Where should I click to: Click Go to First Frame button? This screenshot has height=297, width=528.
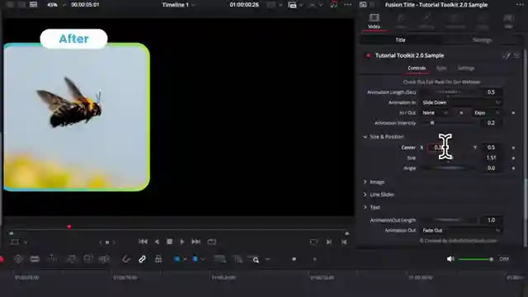pos(143,242)
